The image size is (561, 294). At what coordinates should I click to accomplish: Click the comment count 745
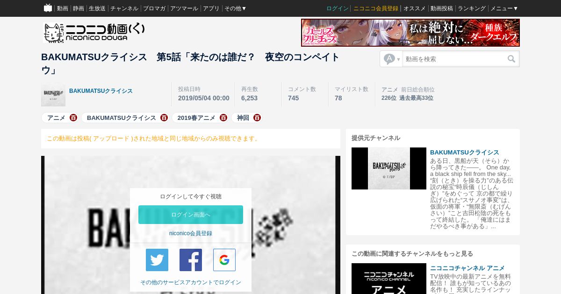tap(294, 98)
